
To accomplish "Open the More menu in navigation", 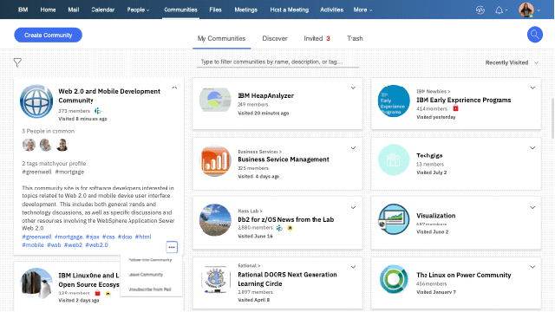I will (362, 10).
